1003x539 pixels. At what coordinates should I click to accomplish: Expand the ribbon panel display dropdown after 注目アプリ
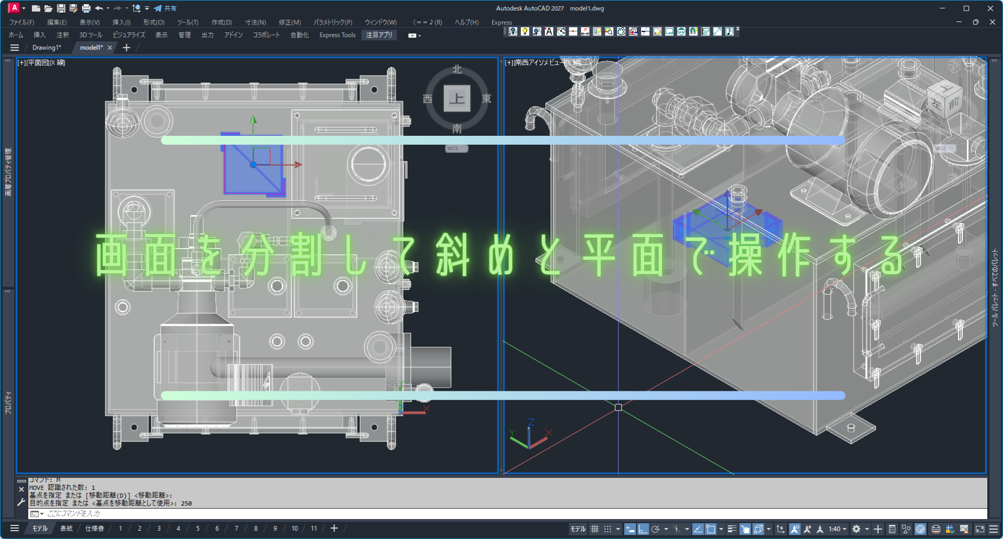click(414, 36)
